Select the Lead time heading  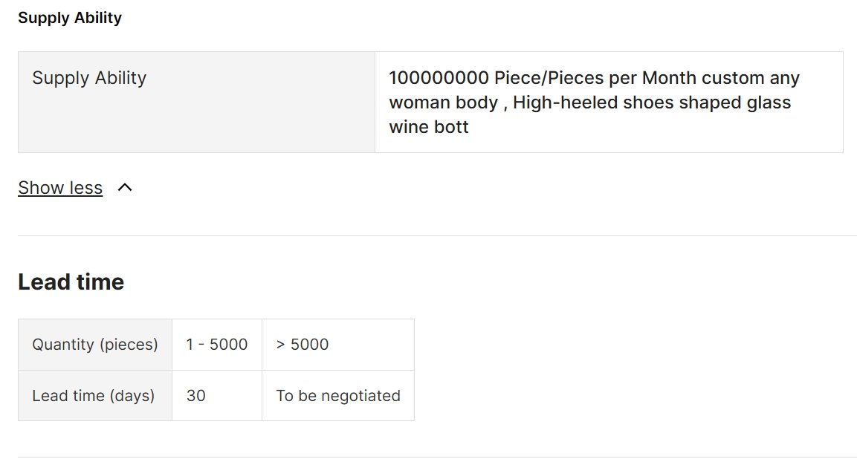[71, 282]
